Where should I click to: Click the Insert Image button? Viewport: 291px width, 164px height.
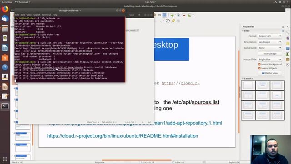click(270, 54)
